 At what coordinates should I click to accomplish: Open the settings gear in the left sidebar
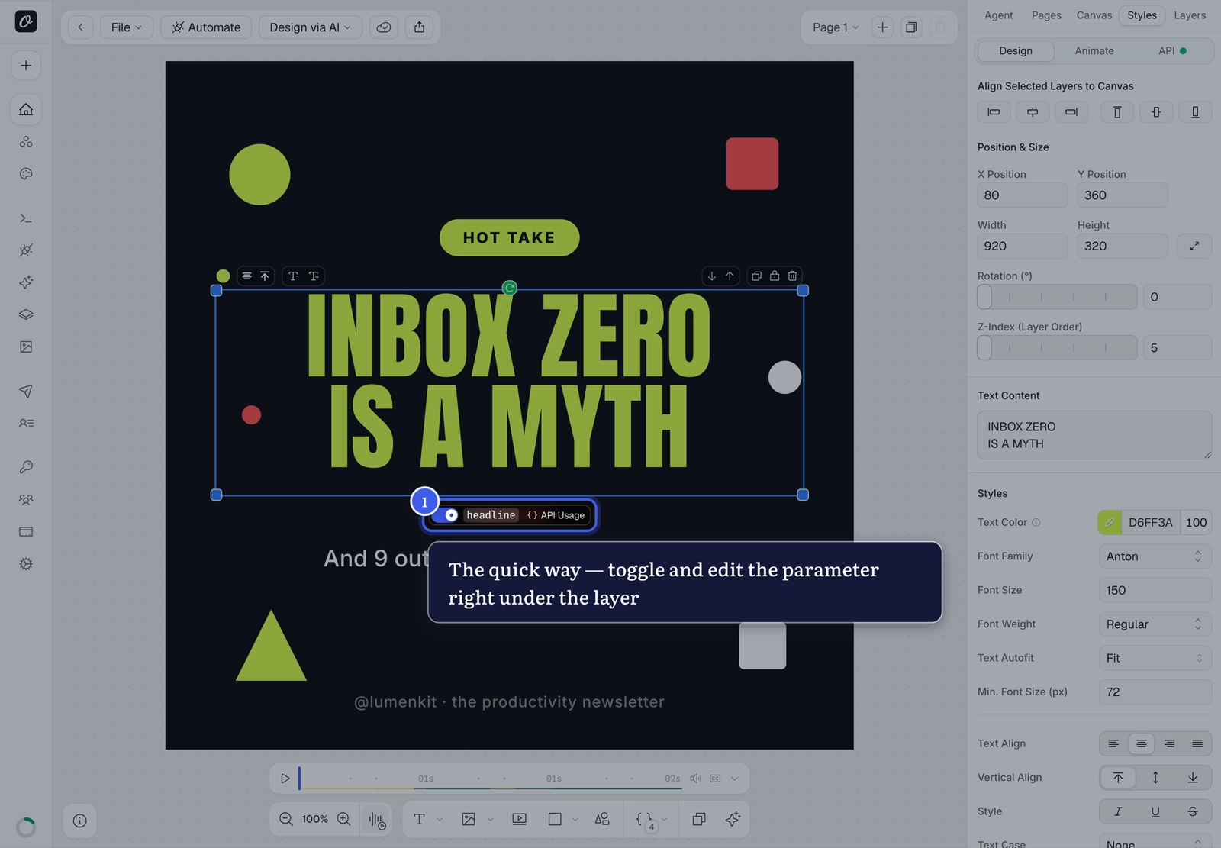[x=26, y=564]
